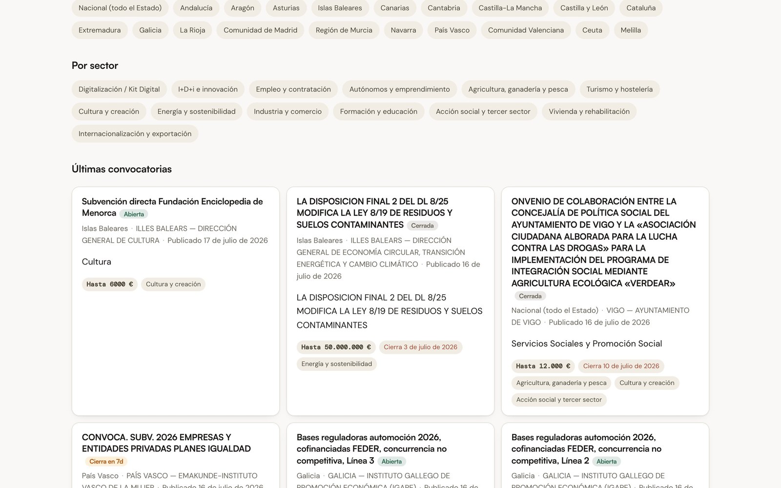Screen dimensions: 781x488
Task: Select Castilla-La Mancha chip
Action: tap(510, 8)
